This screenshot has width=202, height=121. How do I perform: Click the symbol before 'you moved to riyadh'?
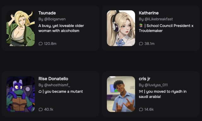141,91
